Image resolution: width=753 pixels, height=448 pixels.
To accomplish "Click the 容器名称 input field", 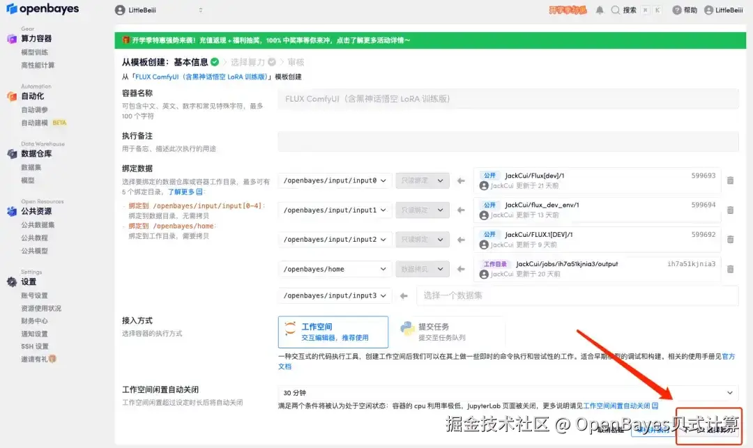I will click(508, 100).
